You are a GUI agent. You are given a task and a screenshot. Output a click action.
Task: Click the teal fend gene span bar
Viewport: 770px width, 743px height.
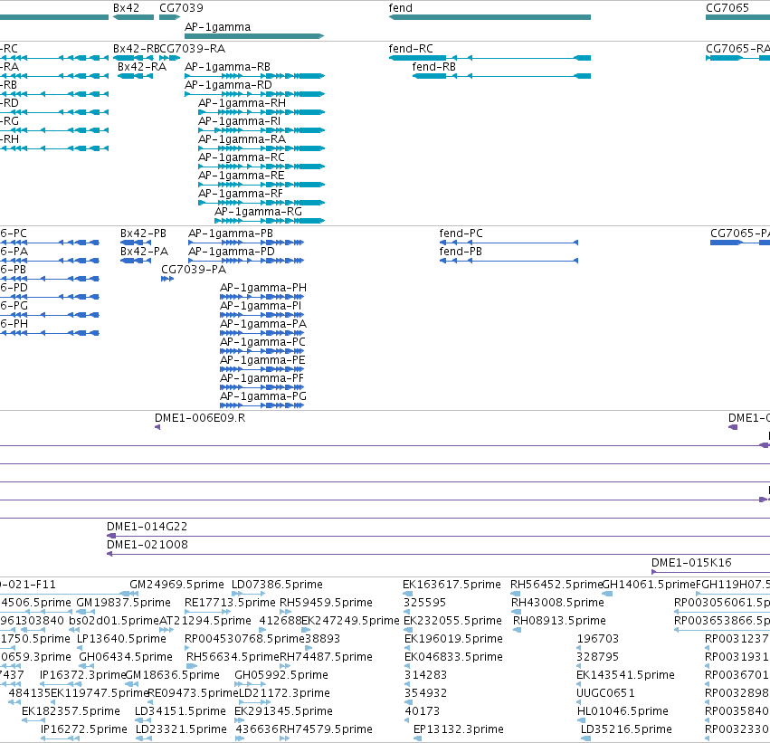click(x=490, y=17)
